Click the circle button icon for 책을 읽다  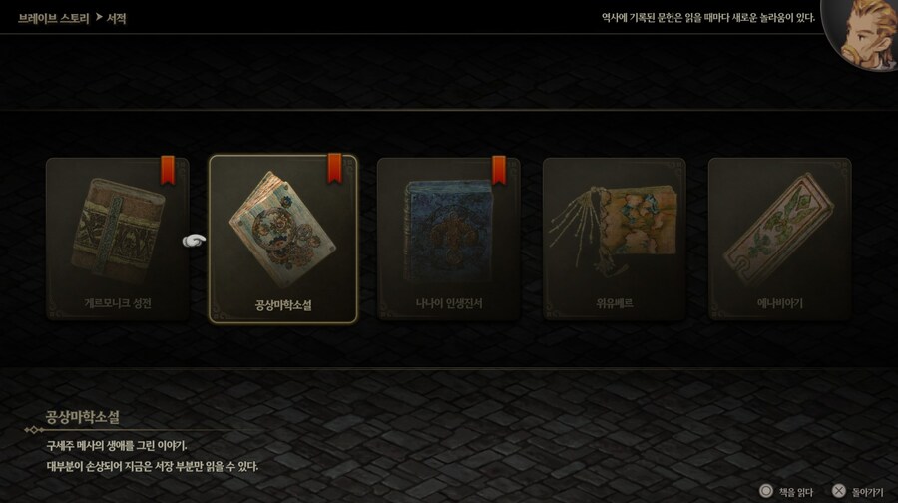click(765, 491)
